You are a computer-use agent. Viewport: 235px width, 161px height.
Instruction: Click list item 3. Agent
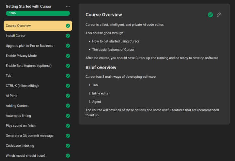click(x=95, y=102)
